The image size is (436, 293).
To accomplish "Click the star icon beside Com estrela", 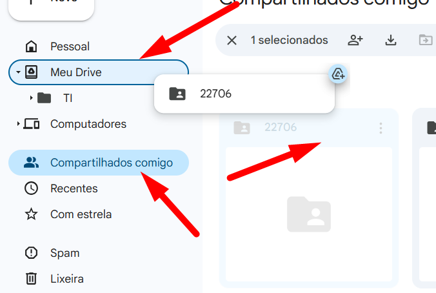I will [x=31, y=214].
